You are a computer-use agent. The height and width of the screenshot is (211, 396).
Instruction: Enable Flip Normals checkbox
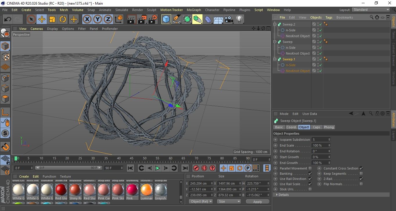click(x=361, y=184)
